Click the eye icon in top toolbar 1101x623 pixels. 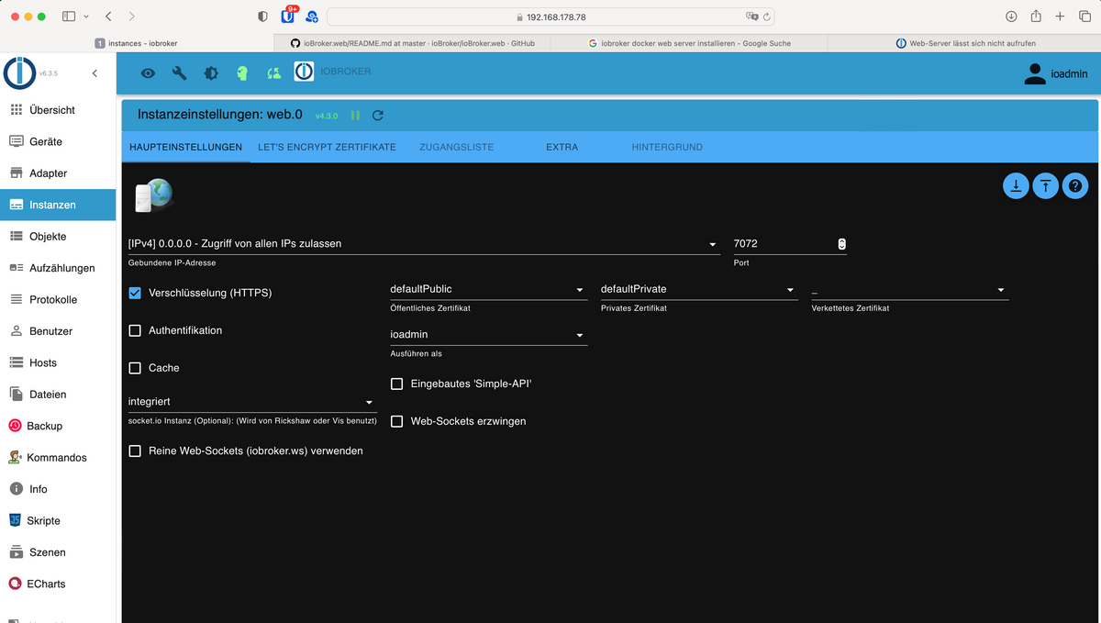[148, 73]
